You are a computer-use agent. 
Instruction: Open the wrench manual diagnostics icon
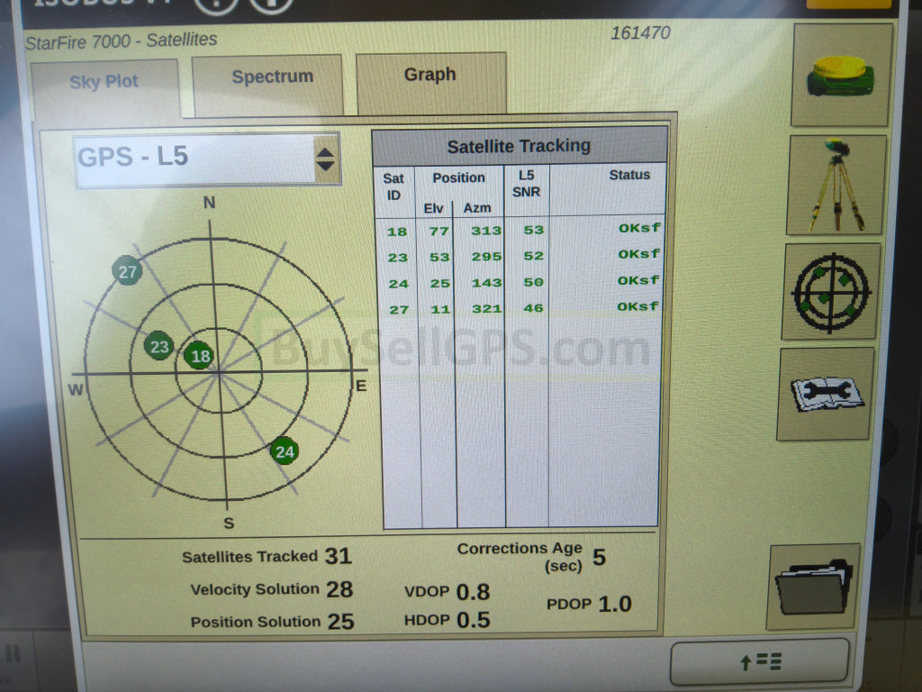(826, 395)
